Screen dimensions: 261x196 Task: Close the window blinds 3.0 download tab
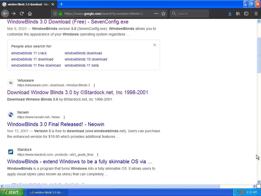click(x=53, y=4)
